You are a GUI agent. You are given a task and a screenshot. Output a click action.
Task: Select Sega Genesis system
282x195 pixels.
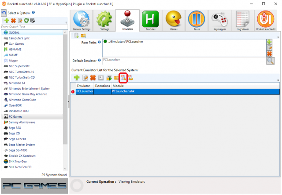tap(32, 139)
